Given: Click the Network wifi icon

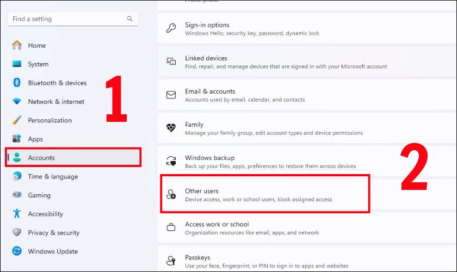Looking at the screenshot, I should pyautogui.click(x=17, y=101).
